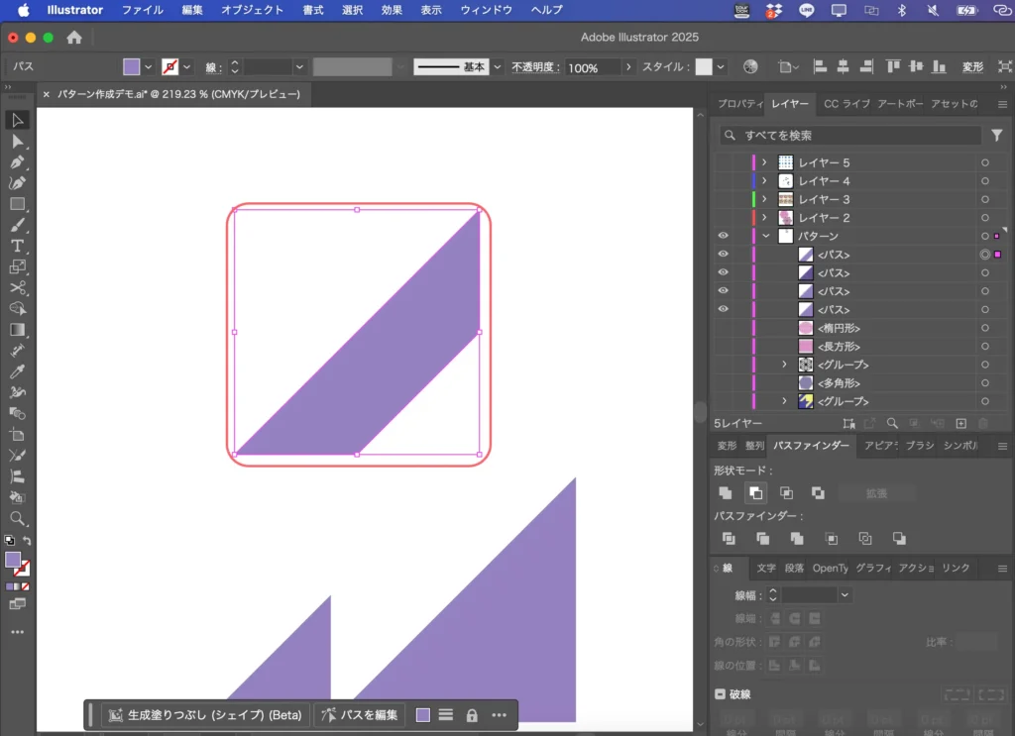This screenshot has height=736, width=1015.
Task: Click the パスを編集 button
Action: pyautogui.click(x=360, y=715)
